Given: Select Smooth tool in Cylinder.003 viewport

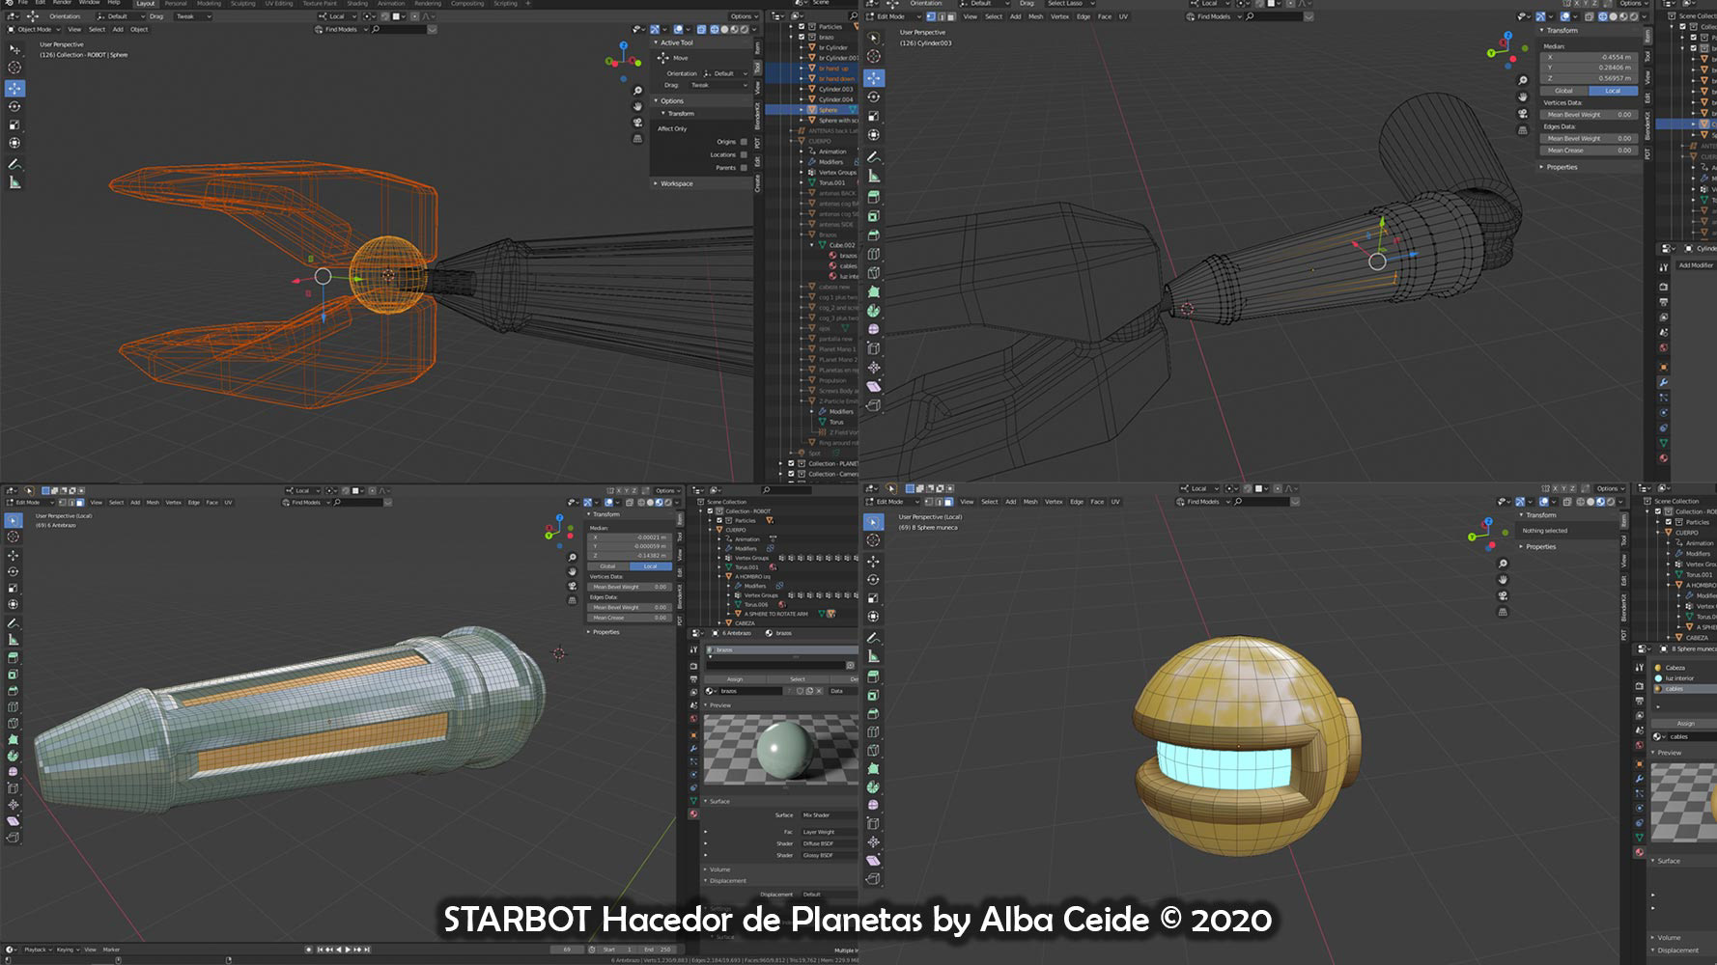Looking at the screenshot, I should 874,331.
